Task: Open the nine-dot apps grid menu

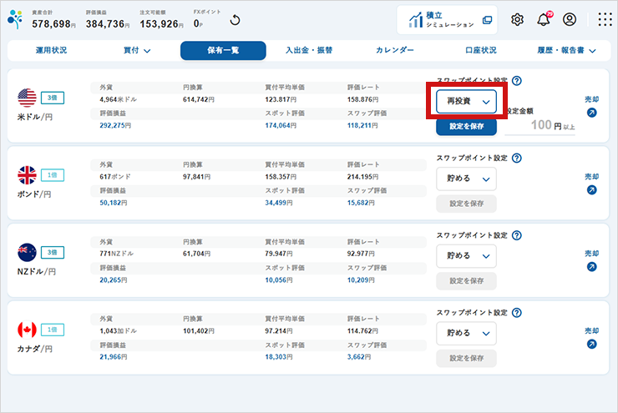Action: 605,19
